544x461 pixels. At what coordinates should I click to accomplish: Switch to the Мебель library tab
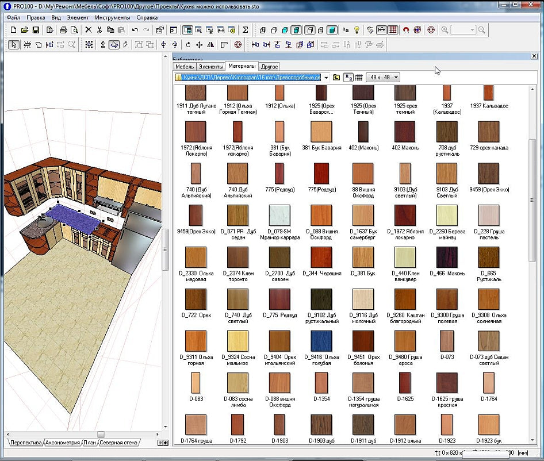point(185,67)
